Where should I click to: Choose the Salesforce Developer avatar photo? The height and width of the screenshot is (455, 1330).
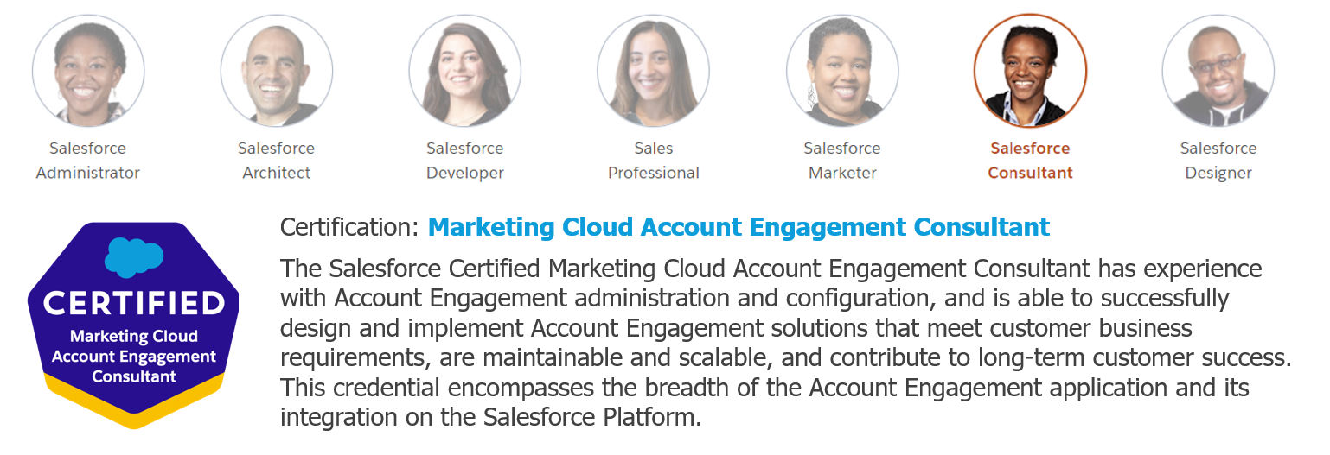465,71
